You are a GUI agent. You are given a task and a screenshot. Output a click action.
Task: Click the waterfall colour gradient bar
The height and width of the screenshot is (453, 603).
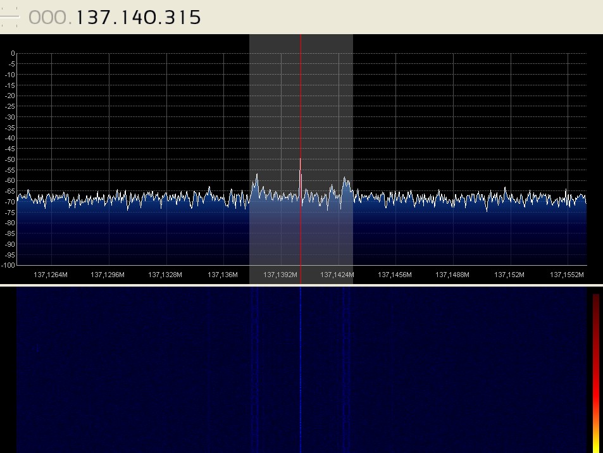click(596, 373)
